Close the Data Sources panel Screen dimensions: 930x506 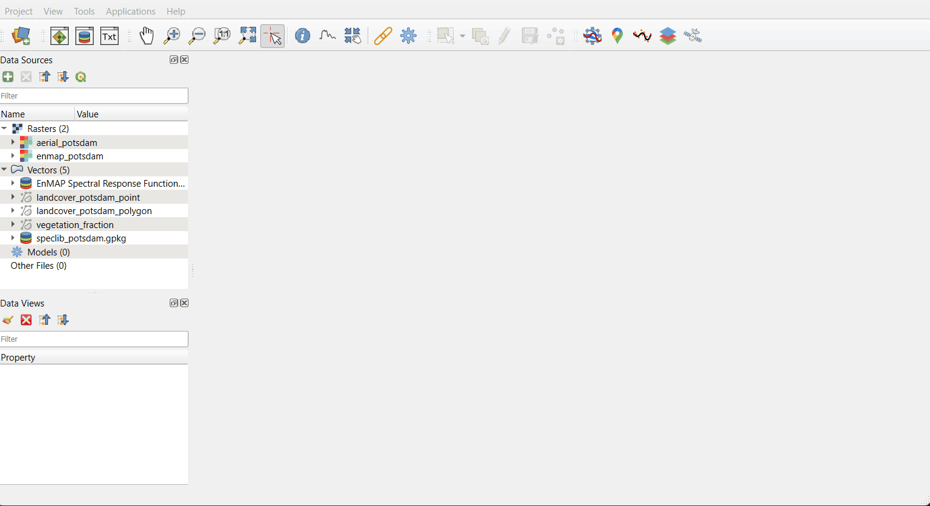[x=184, y=60]
